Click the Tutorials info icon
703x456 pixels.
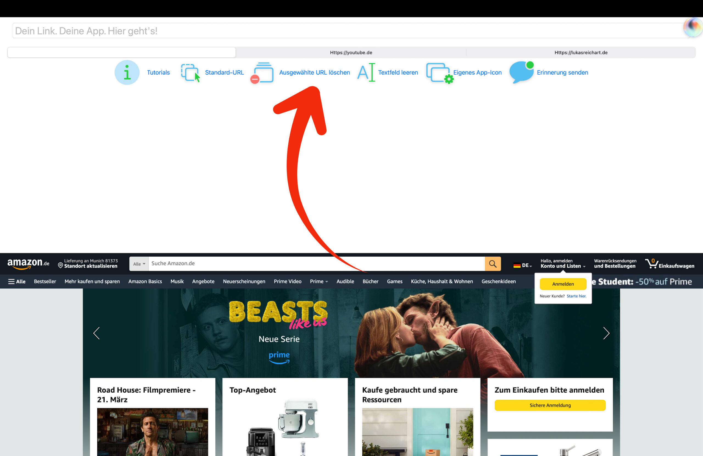point(127,72)
